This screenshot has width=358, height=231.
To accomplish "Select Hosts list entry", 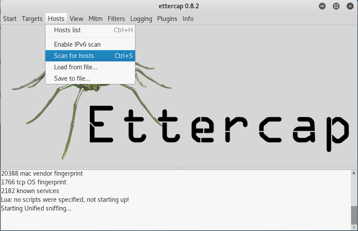I will (x=90, y=30).
